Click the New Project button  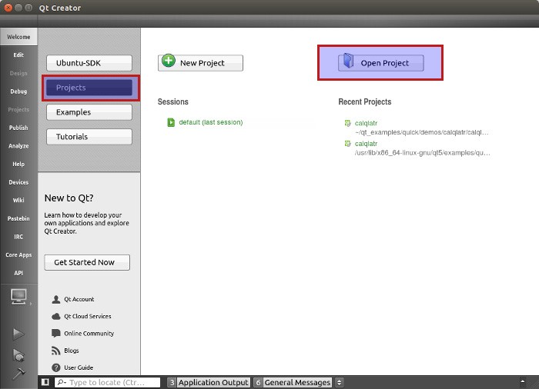tap(200, 63)
